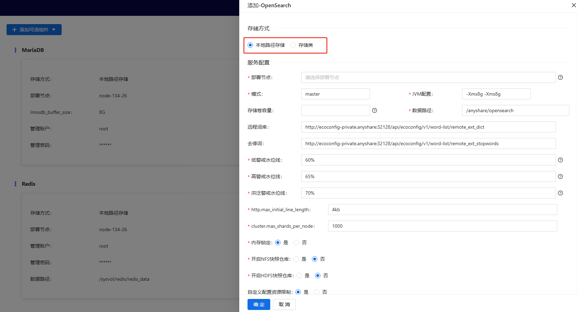Image resolution: width=578 pixels, height=312 pixels.
Task: Set 开启NFS快照仓库 to 是
Action: coord(296,259)
